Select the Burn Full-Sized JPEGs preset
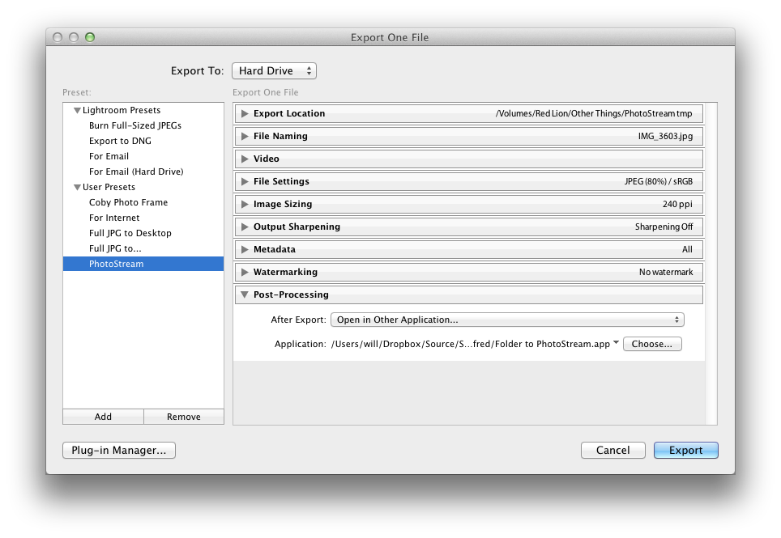 [134, 125]
